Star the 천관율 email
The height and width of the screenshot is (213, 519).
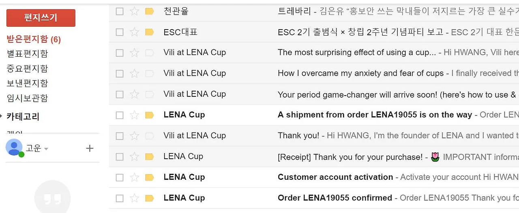click(134, 11)
